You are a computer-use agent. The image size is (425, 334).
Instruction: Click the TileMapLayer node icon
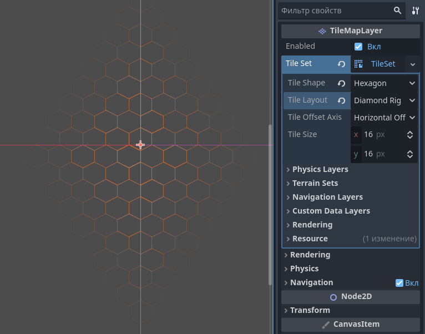pyautogui.click(x=322, y=31)
